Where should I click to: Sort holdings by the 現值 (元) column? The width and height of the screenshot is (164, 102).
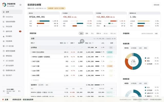point(89,43)
